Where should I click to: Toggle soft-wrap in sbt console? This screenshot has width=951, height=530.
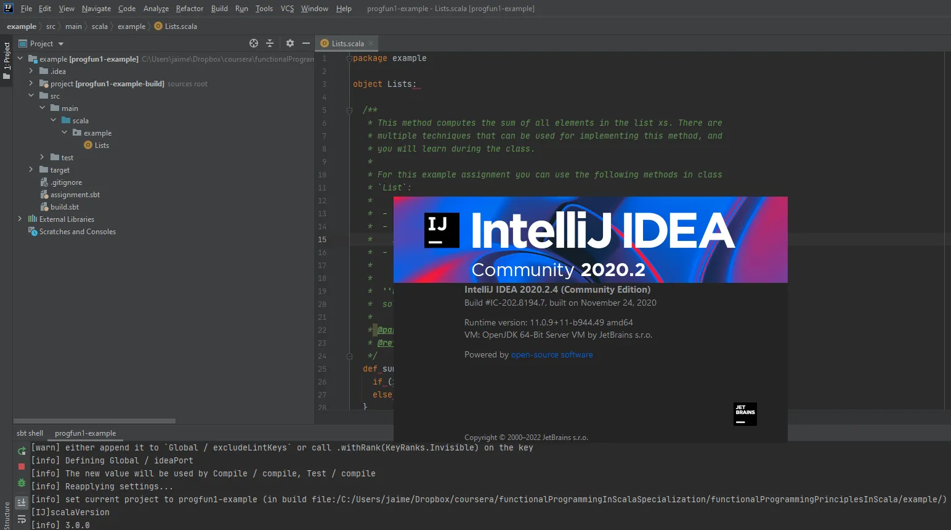[22, 520]
